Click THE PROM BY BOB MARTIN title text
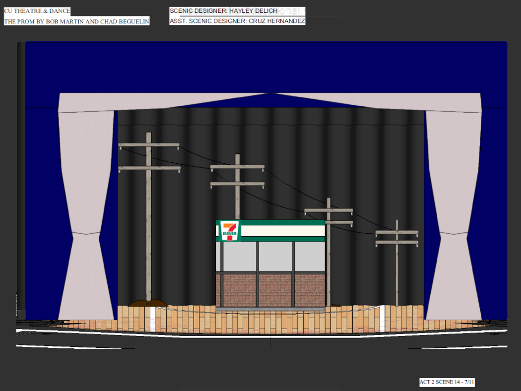Image resolution: width=521 pixels, height=391 pixels. click(77, 21)
